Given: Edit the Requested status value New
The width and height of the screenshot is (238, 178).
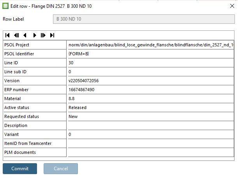Looking at the screenshot, I should [x=151, y=116].
